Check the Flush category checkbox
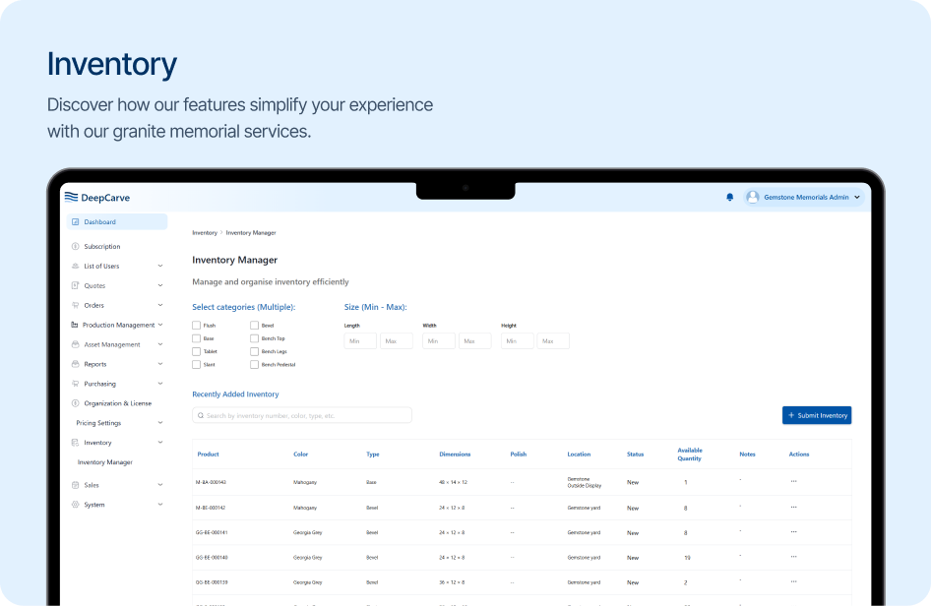Image resolution: width=931 pixels, height=606 pixels. [x=197, y=325]
